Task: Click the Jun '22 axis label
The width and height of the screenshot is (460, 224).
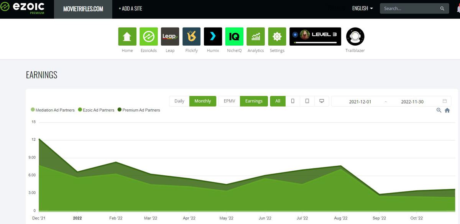Action: tap(264, 218)
